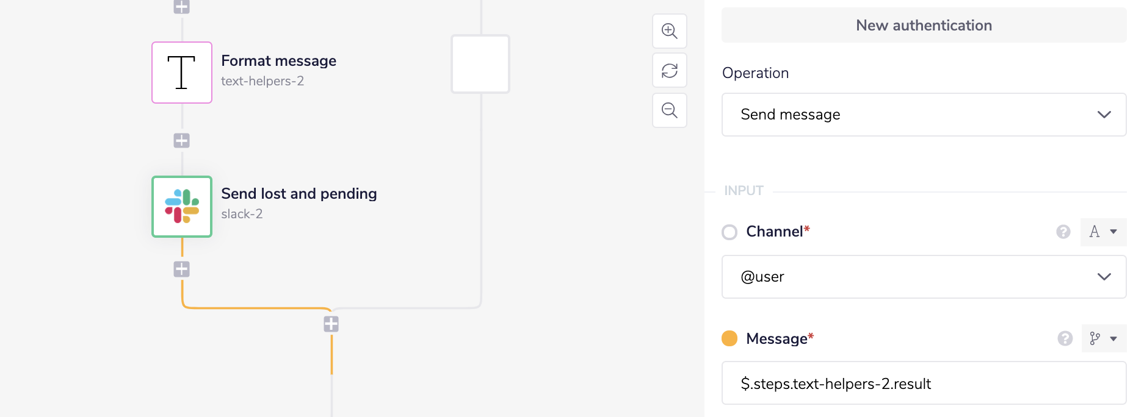Select the Slack icon on the Send lost and pending step
1133x417 pixels.
tap(181, 207)
